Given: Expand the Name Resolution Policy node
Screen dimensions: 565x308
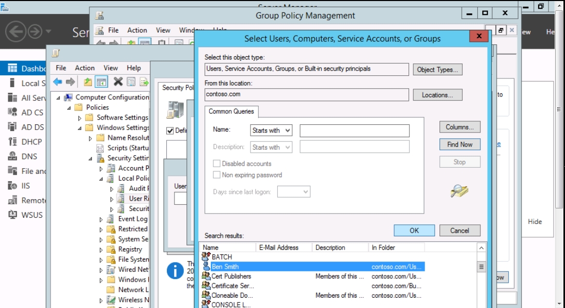Looking at the screenshot, I should pyautogui.click(x=90, y=138).
